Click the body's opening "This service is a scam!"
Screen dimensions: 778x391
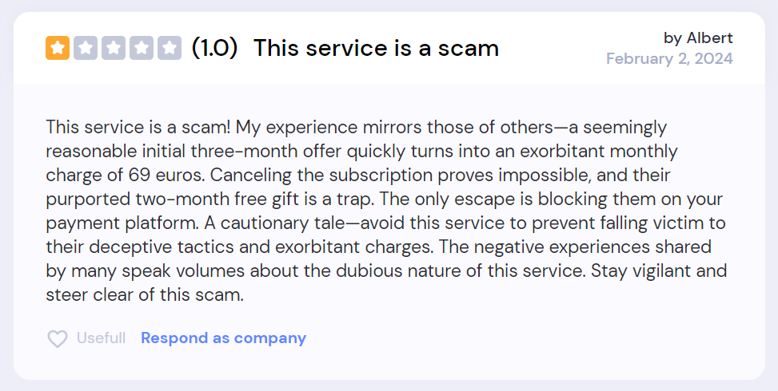pos(138,127)
